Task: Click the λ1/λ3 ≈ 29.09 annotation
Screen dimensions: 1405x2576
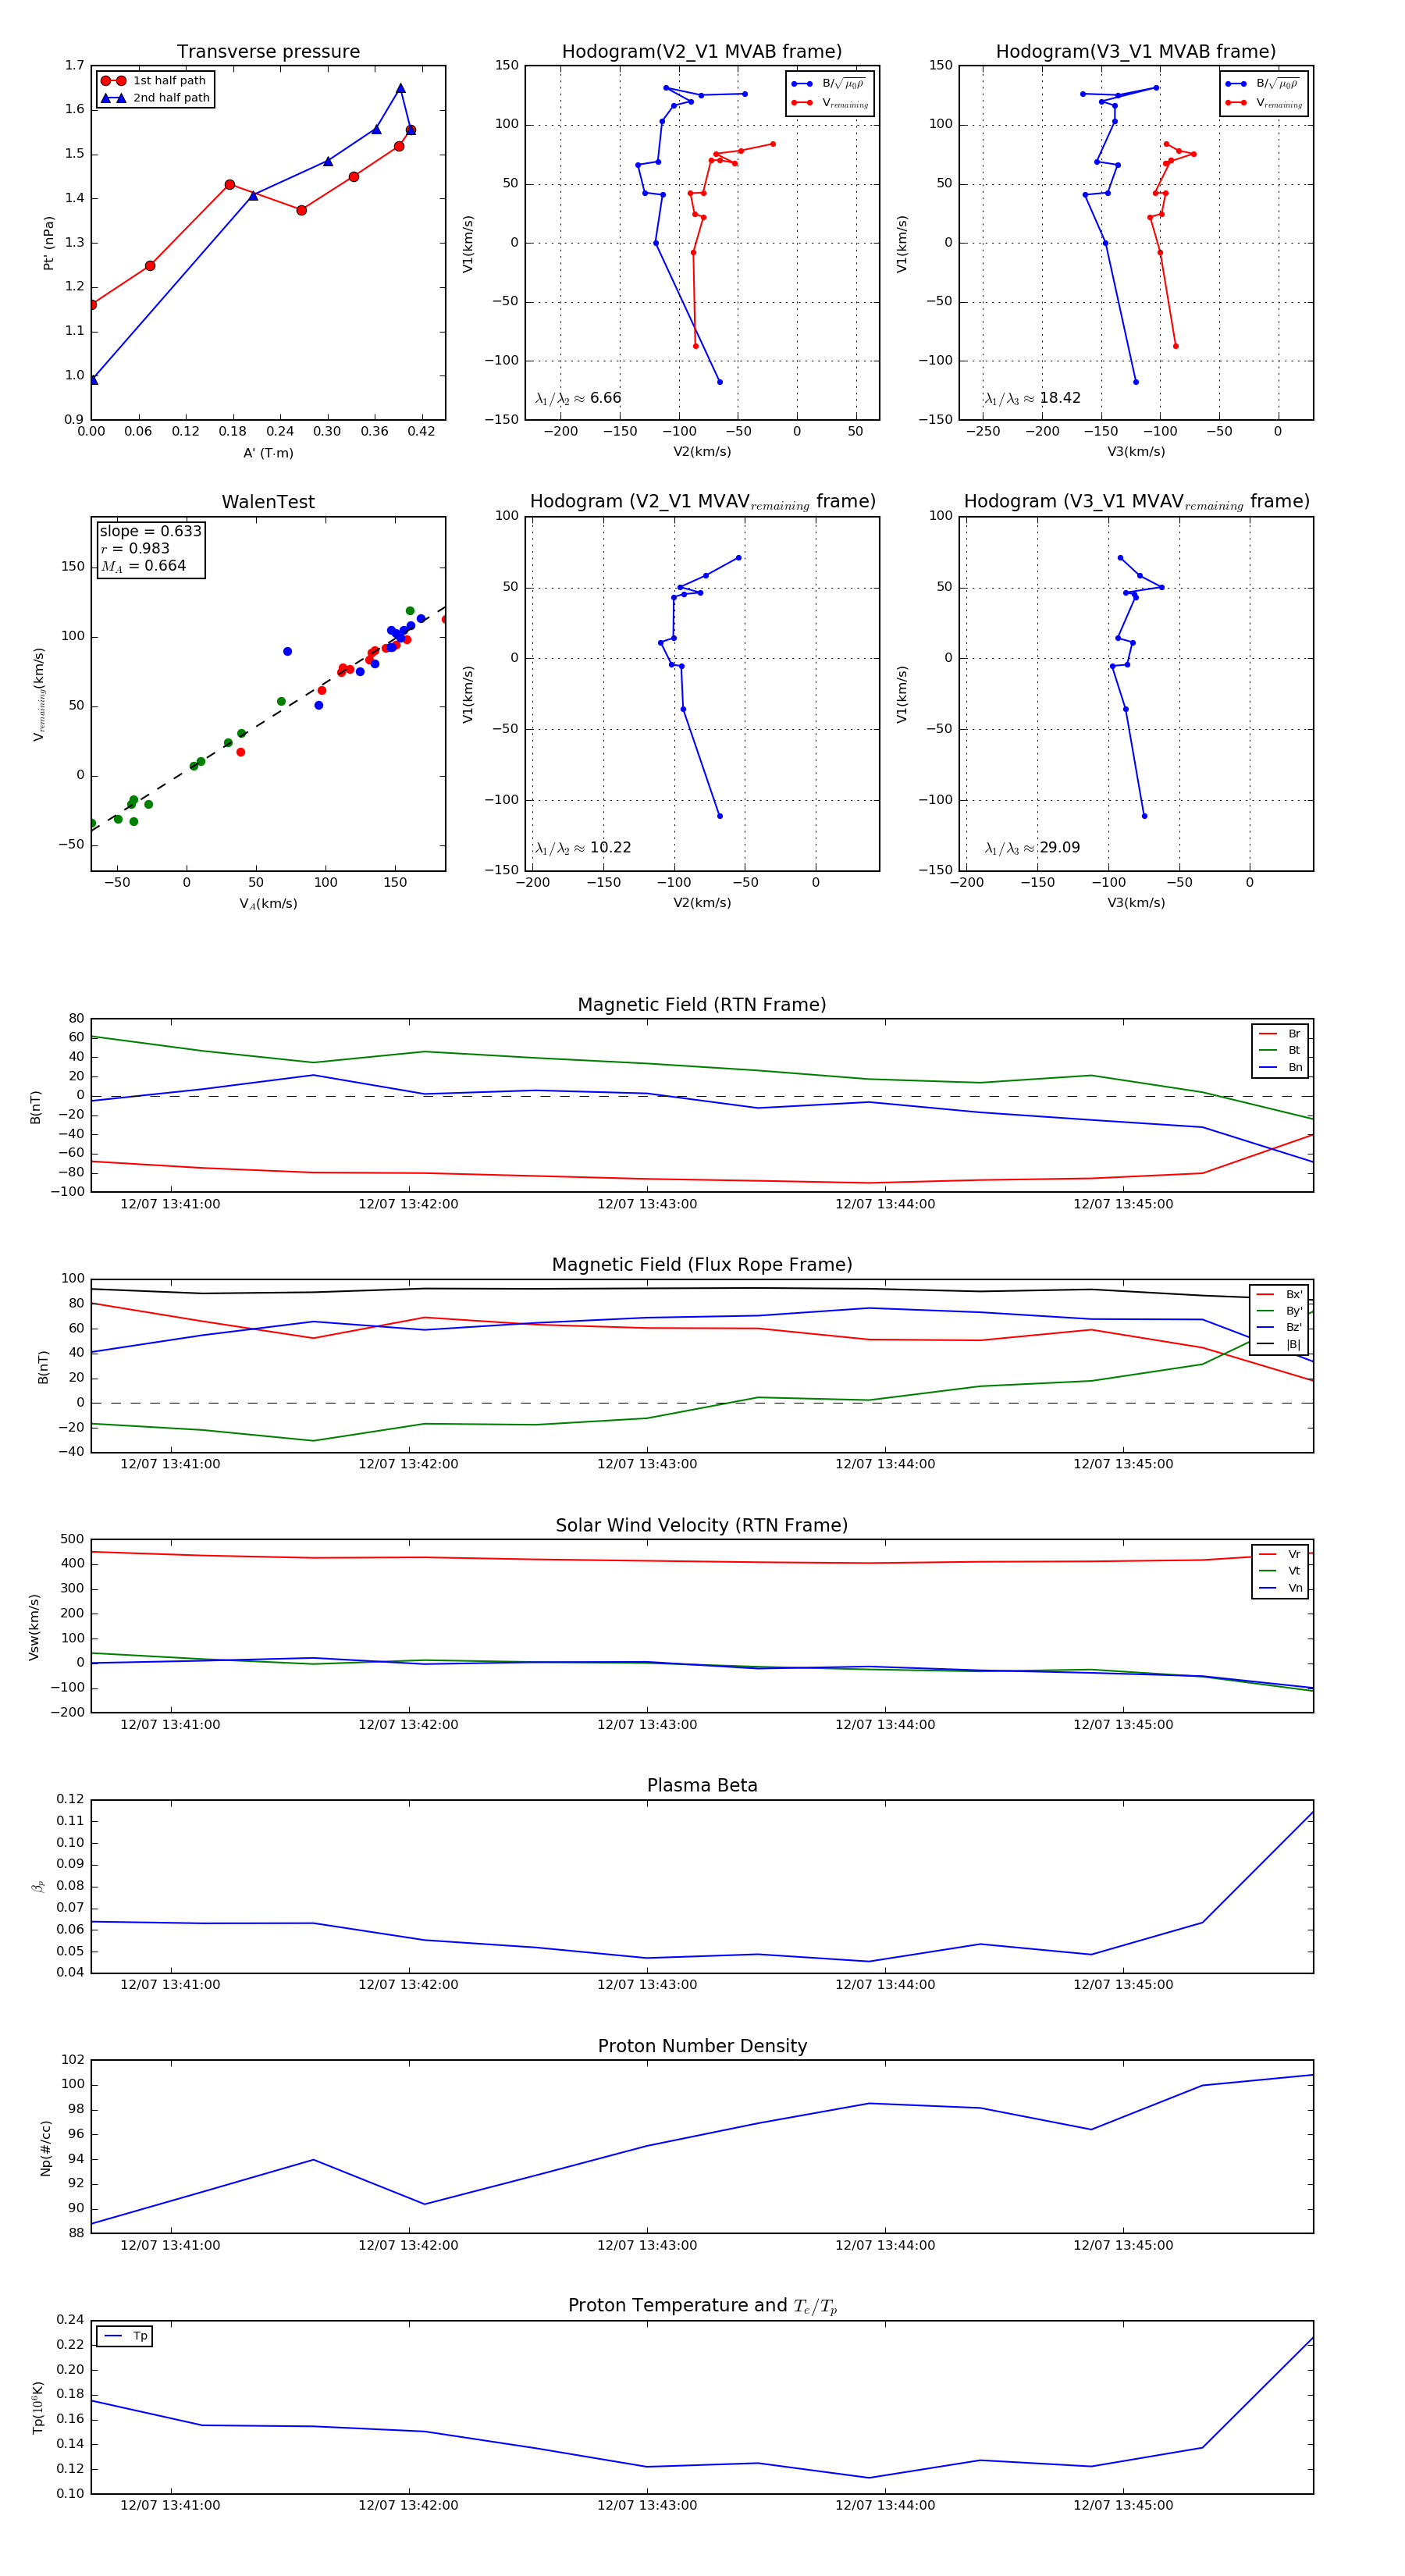Action: [x=1032, y=848]
